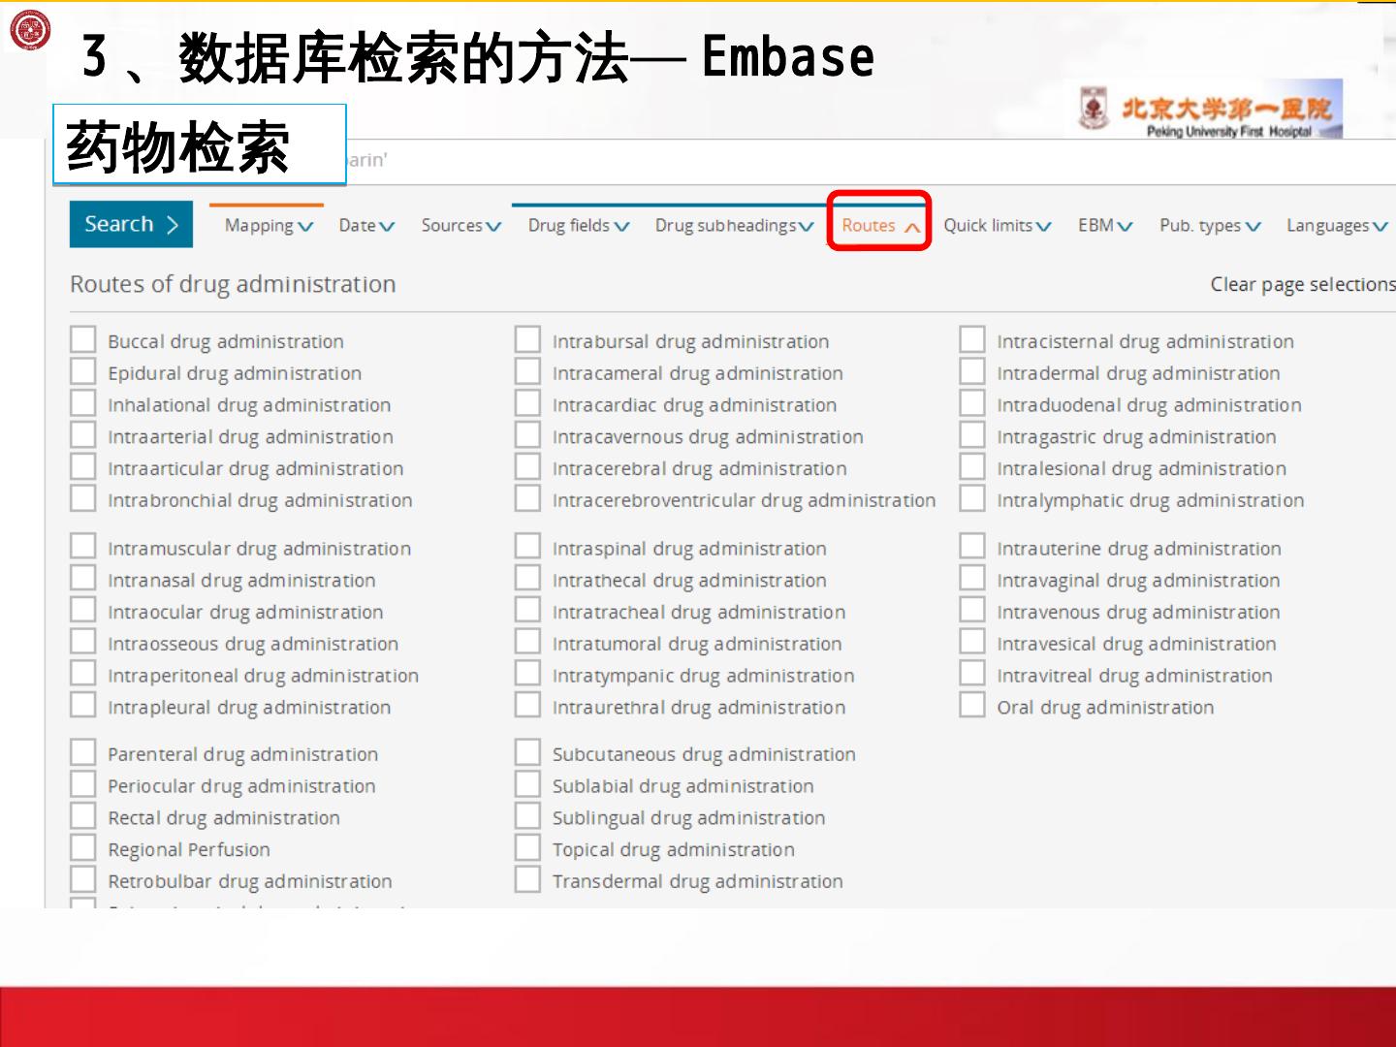Select Intrapleural drug administration checkbox
This screenshot has width=1396, height=1047.
coord(83,707)
